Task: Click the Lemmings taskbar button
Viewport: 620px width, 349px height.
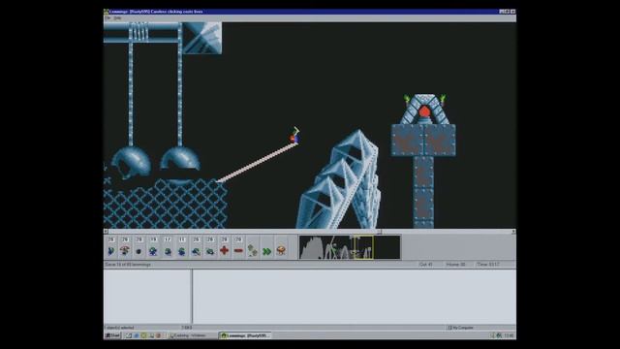Action: point(245,335)
